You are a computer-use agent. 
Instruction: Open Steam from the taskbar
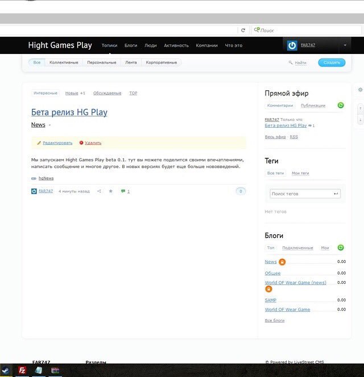(6, 371)
